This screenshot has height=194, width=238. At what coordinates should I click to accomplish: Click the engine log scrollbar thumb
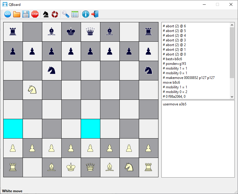tap(232, 53)
